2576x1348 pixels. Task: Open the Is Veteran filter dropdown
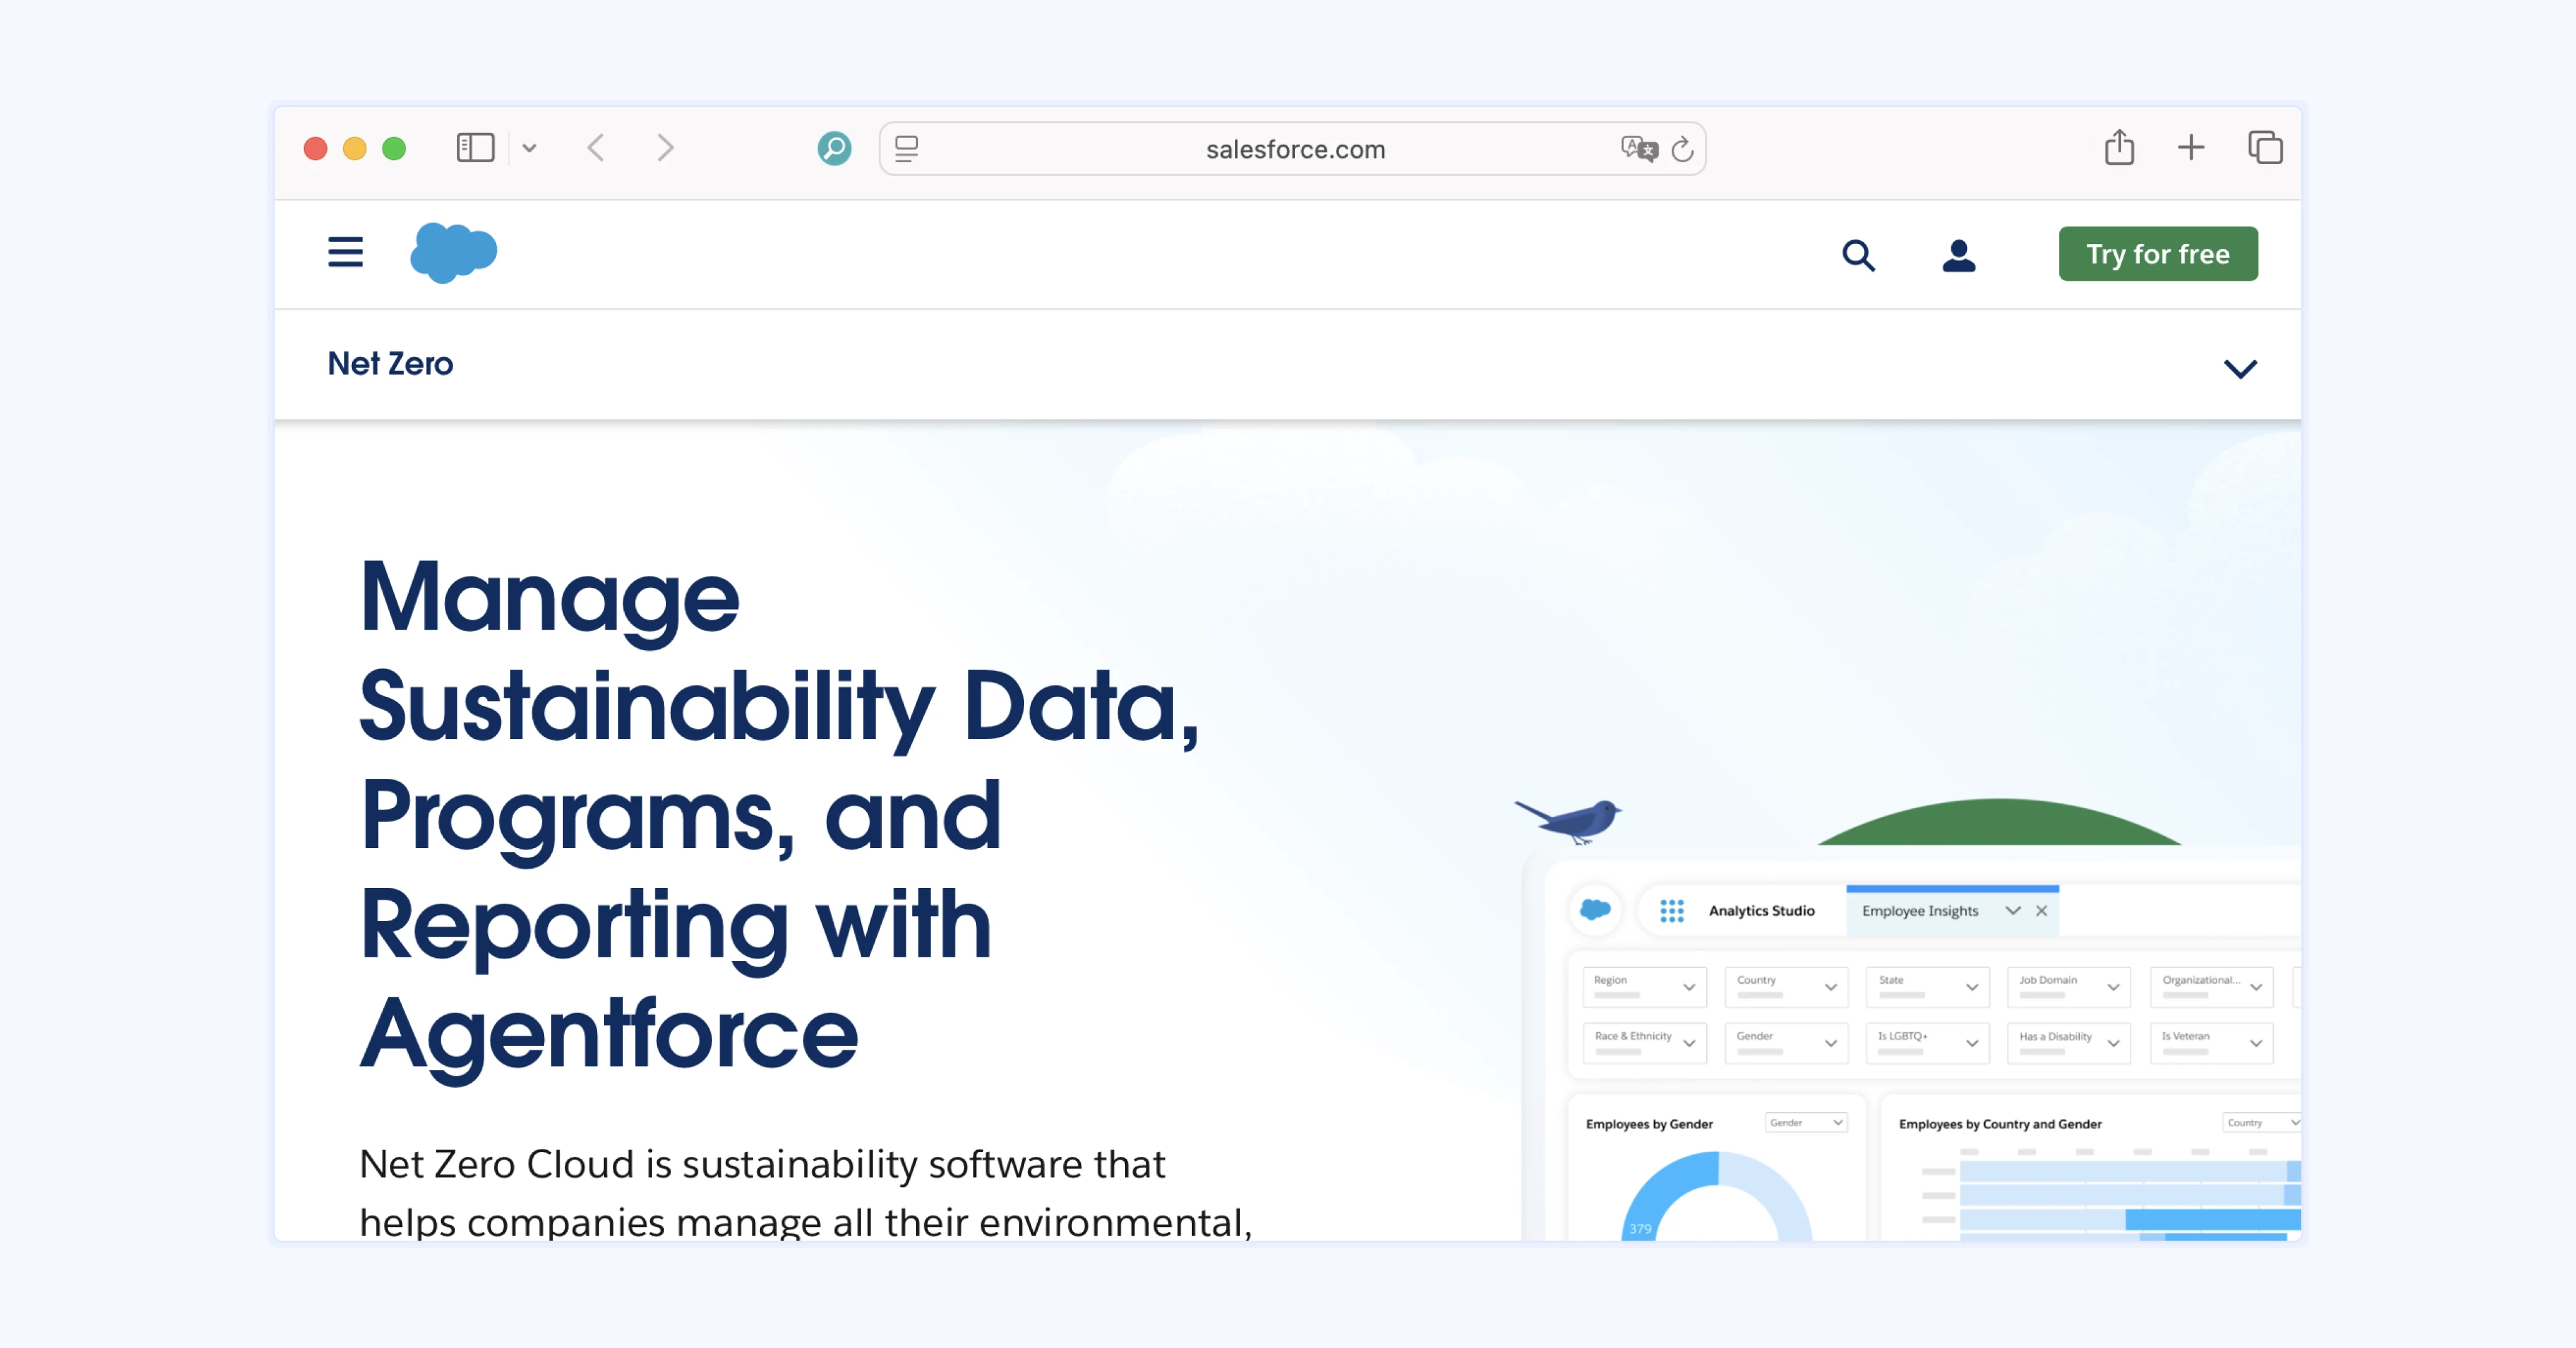[x=2211, y=1043]
